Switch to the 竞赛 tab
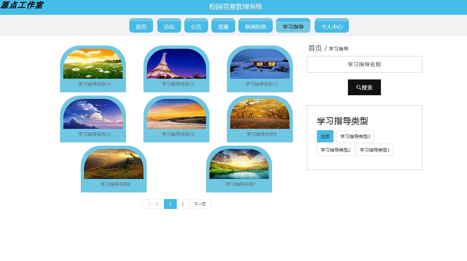This screenshot has width=467, height=261. click(223, 25)
